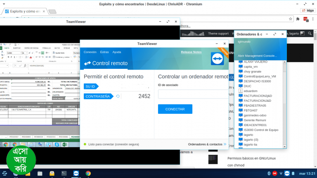Viewport: 317px width, 178px height.
Task: Click the Bluetooth icon in system tray
Action: click(x=269, y=173)
